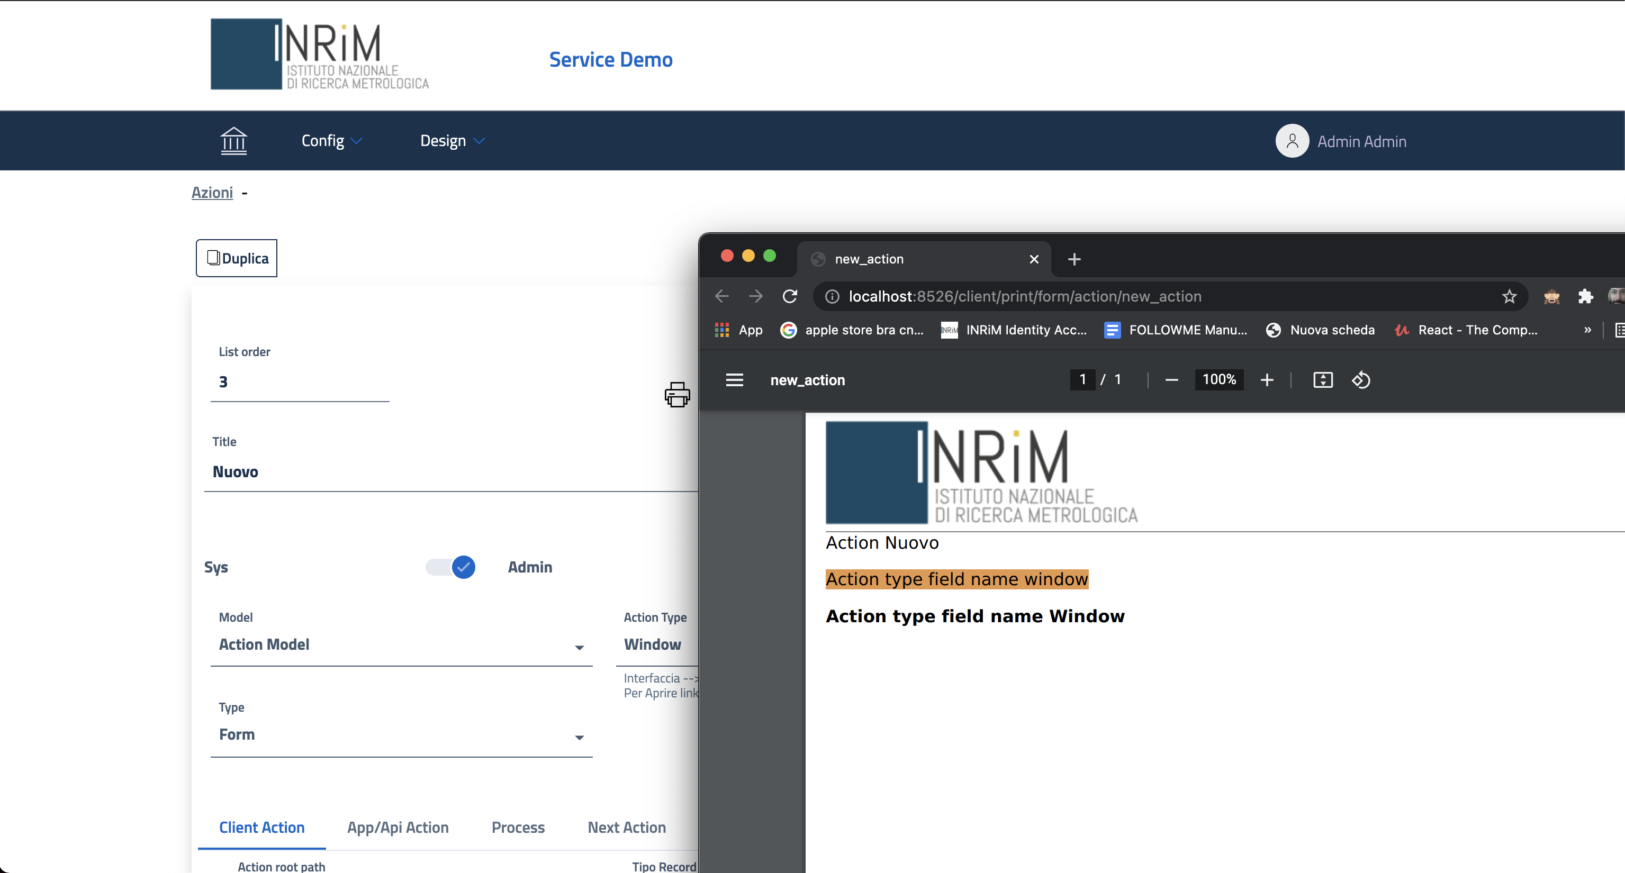Toggle the Sys switch
This screenshot has width=1625, height=873.
450,567
